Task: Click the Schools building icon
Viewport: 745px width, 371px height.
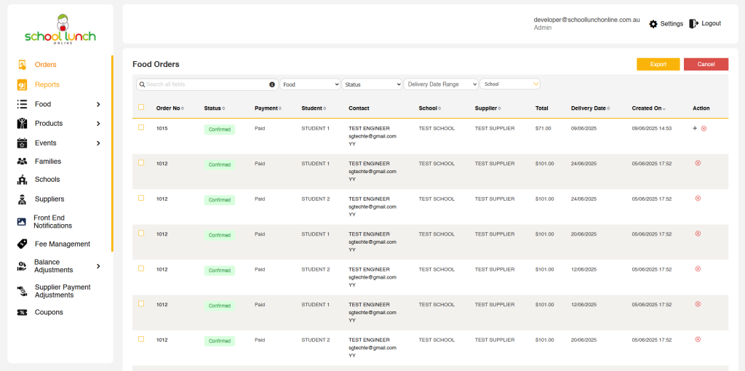Action: click(x=22, y=180)
